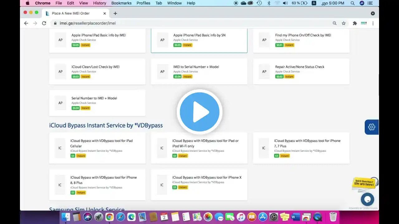Screen dimensions: 399x224
Task: Open the Profiles menu
Action: click(144, 3)
